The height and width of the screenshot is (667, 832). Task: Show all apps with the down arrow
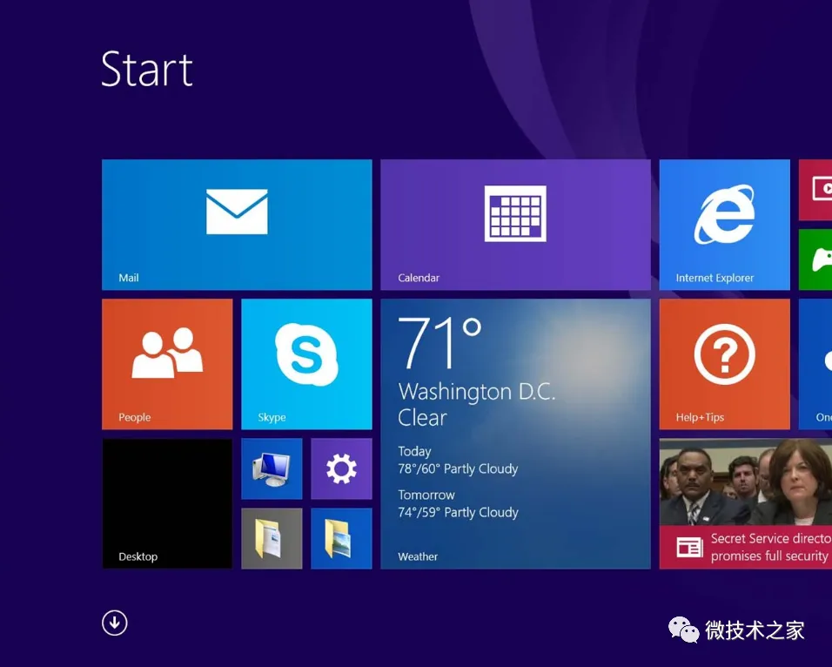[115, 623]
